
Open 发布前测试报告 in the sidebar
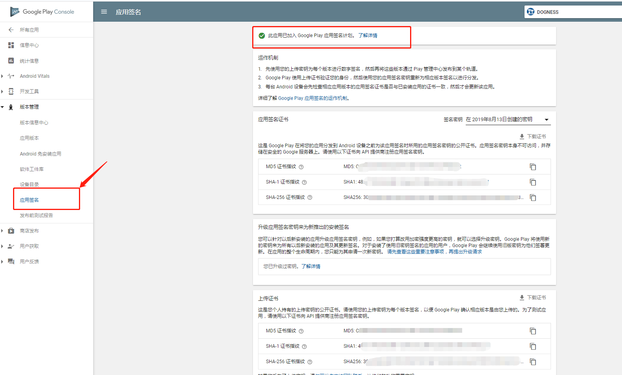(36, 216)
